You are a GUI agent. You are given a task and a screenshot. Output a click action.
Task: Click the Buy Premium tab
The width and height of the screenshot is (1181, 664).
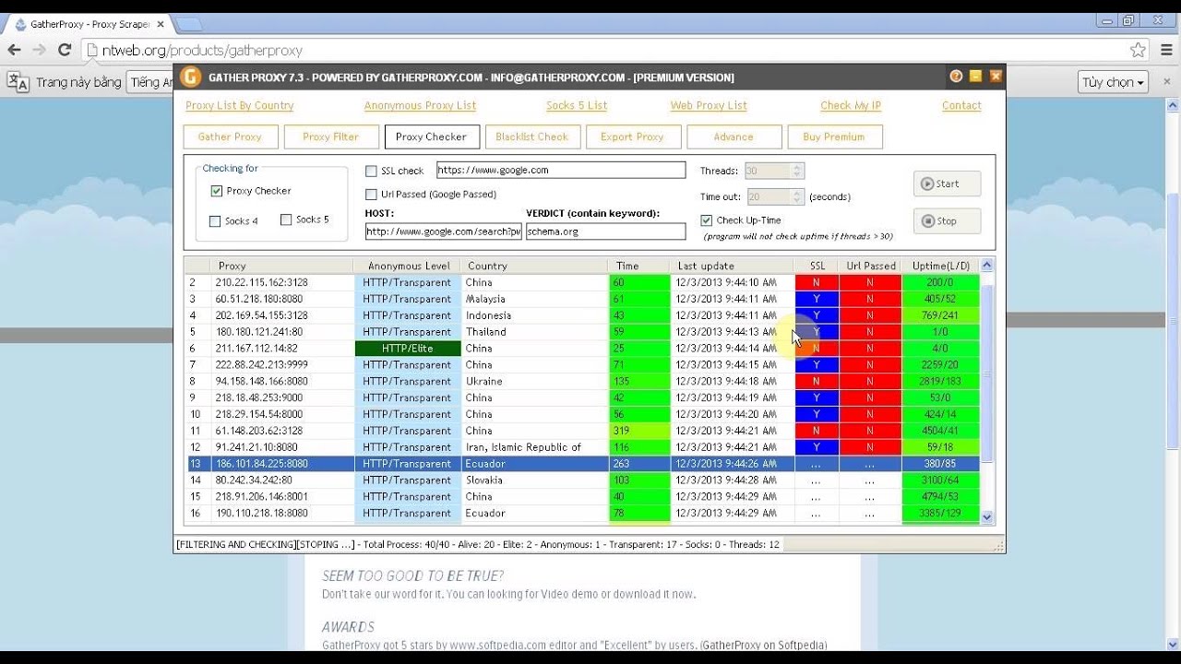(834, 136)
